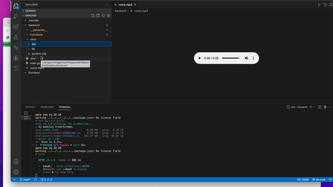This screenshot has height=187, width=333.
Task: Open errors and warnings status item
Action: coord(46,180)
